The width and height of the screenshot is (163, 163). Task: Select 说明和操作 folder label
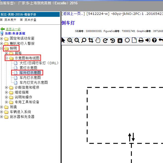(23, 97)
